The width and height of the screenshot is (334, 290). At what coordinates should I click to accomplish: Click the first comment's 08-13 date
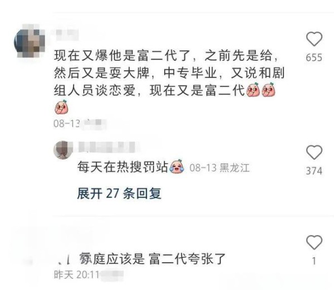pos(67,124)
